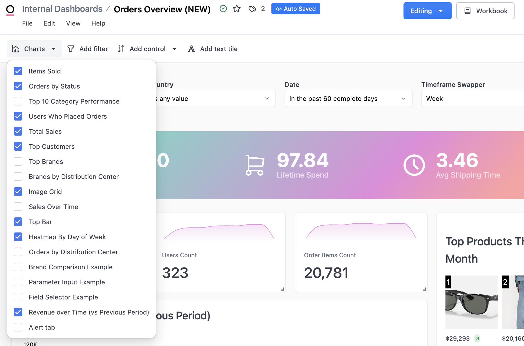Screen dimensions: 524x346
Task: Check the Sales Over Time option
Action: point(18,207)
